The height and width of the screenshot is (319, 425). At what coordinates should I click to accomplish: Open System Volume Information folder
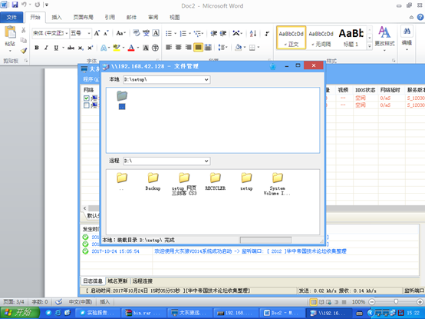click(277, 184)
